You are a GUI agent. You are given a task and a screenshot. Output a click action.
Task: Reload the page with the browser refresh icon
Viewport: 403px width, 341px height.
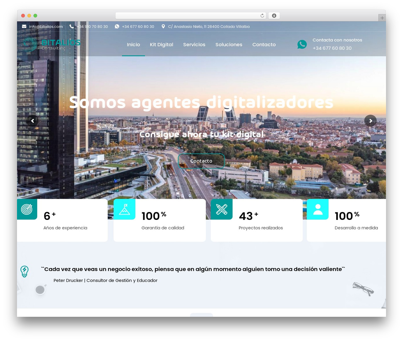click(x=262, y=16)
